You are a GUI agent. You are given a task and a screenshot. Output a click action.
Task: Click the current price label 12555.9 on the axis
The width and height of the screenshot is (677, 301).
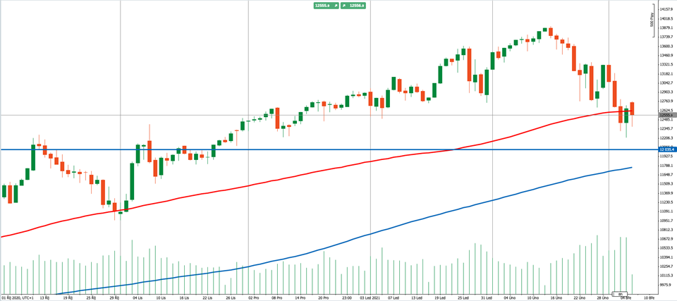pos(667,115)
